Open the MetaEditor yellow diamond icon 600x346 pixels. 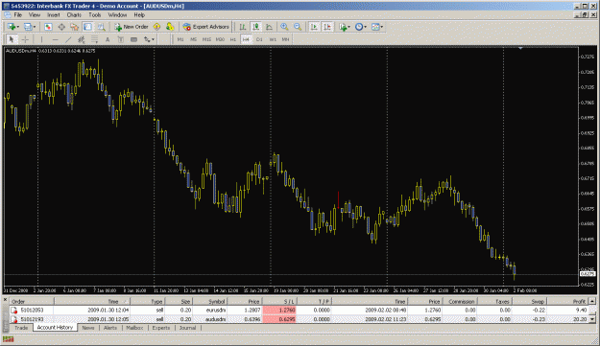pos(156,27)
